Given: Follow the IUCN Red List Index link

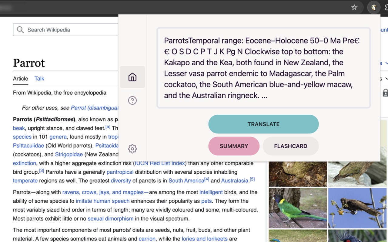Looking at the screenshot, I should [x=160, y=163].
